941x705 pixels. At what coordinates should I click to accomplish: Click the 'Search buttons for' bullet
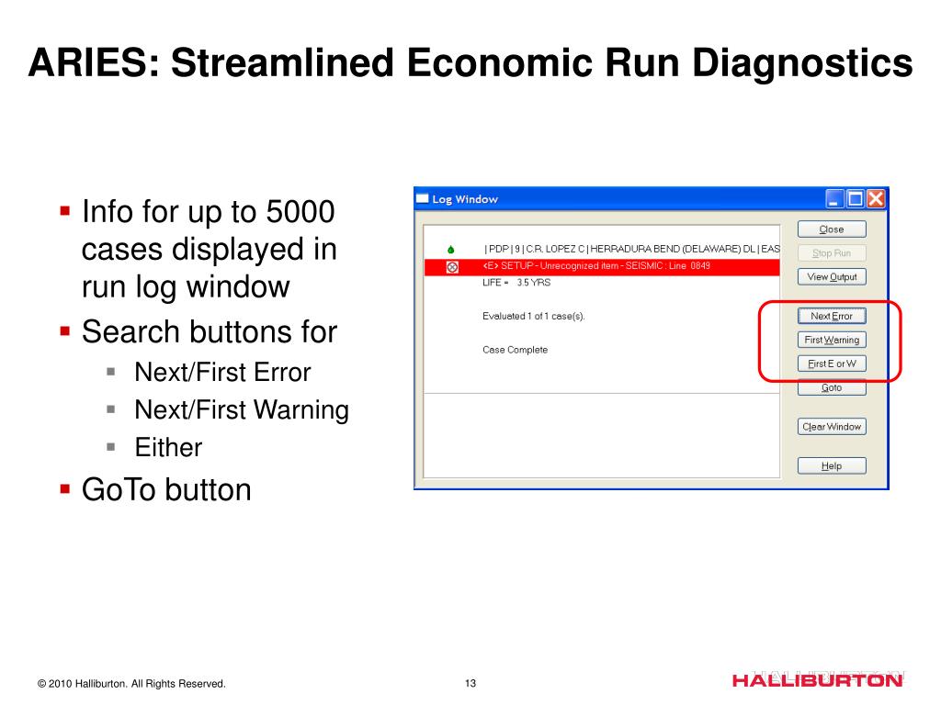pos(210,331)
